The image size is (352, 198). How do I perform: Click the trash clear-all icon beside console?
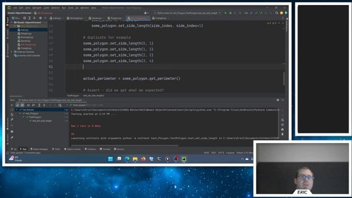click(282, 134)
